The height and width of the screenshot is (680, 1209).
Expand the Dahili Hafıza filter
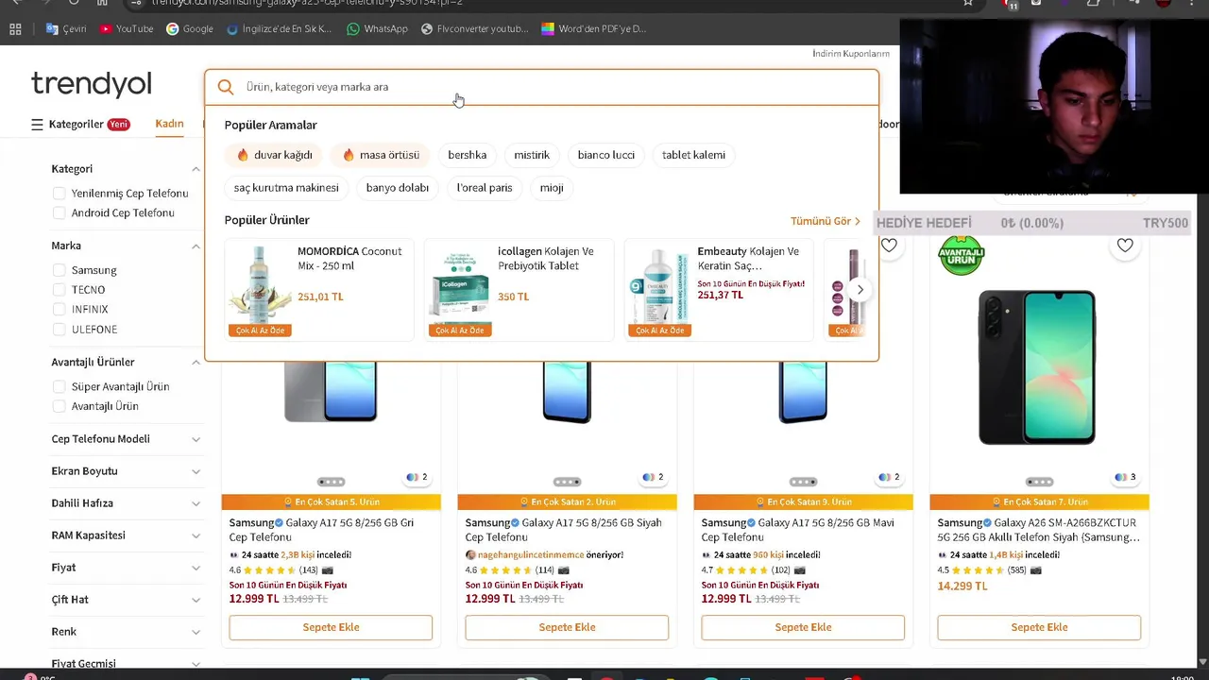196,503
